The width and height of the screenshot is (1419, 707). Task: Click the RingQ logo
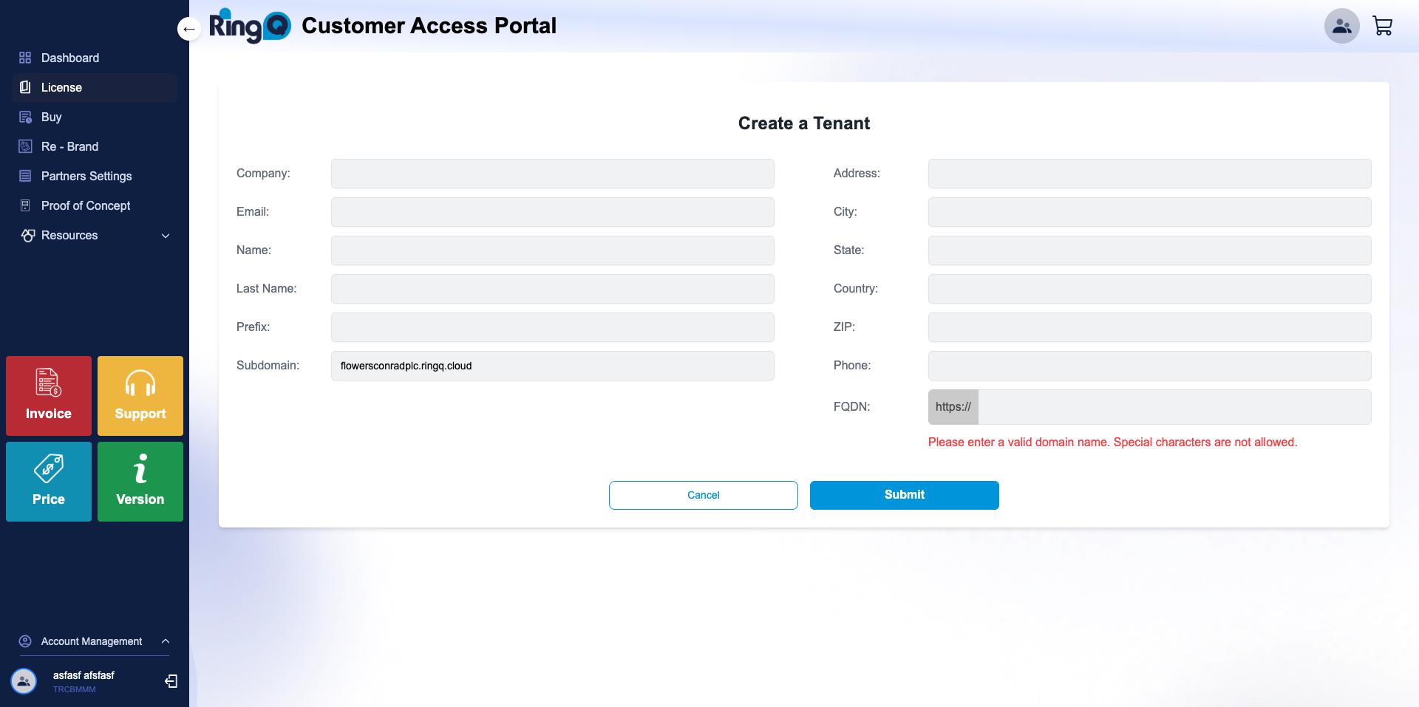pos(250,24)
